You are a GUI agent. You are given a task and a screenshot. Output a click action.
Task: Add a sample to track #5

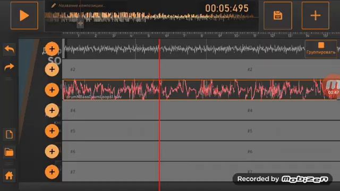pos(52,131)
